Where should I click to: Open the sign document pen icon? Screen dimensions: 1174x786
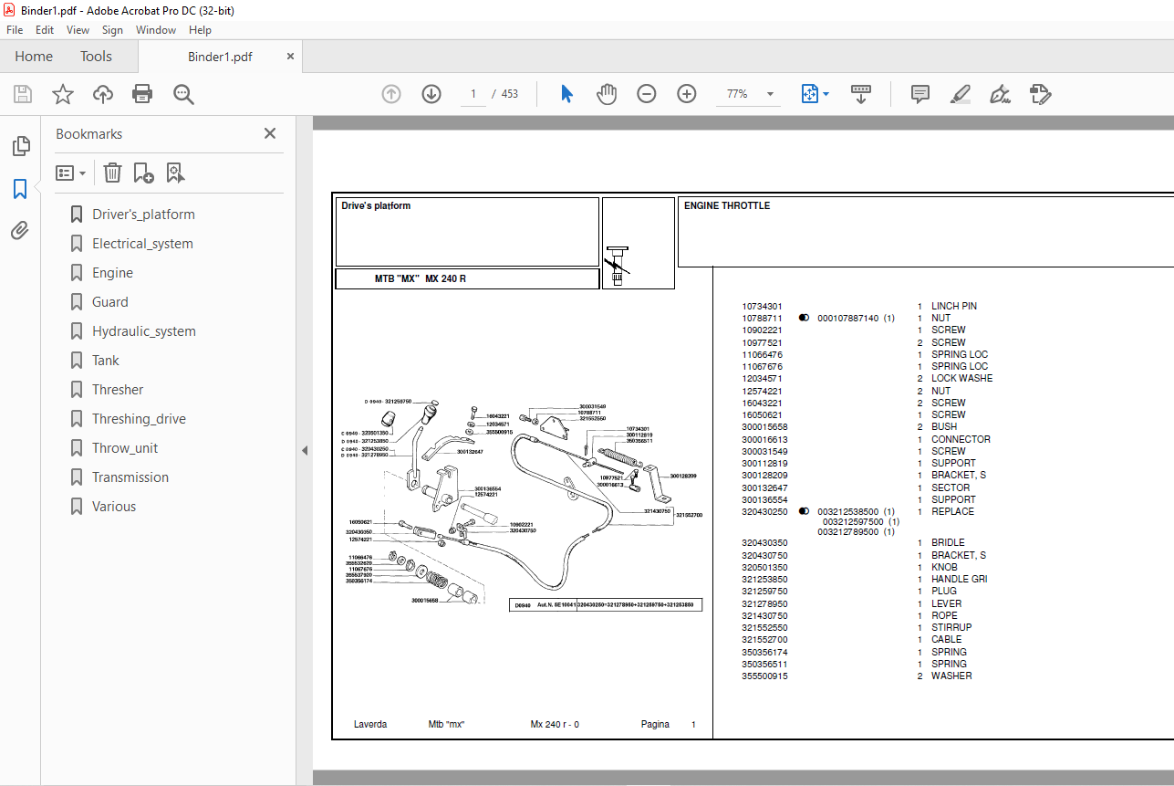pos(1000,94)
